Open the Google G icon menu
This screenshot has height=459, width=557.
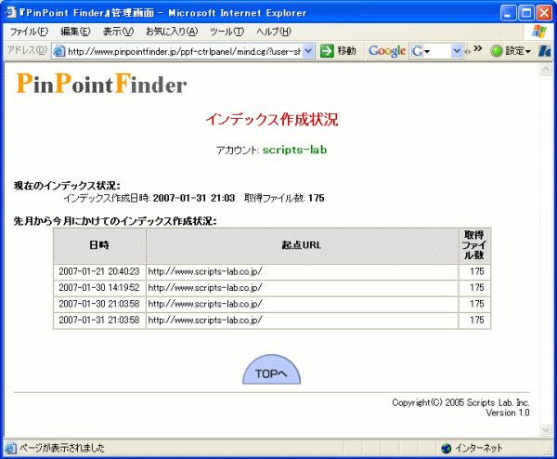[421, 51]
